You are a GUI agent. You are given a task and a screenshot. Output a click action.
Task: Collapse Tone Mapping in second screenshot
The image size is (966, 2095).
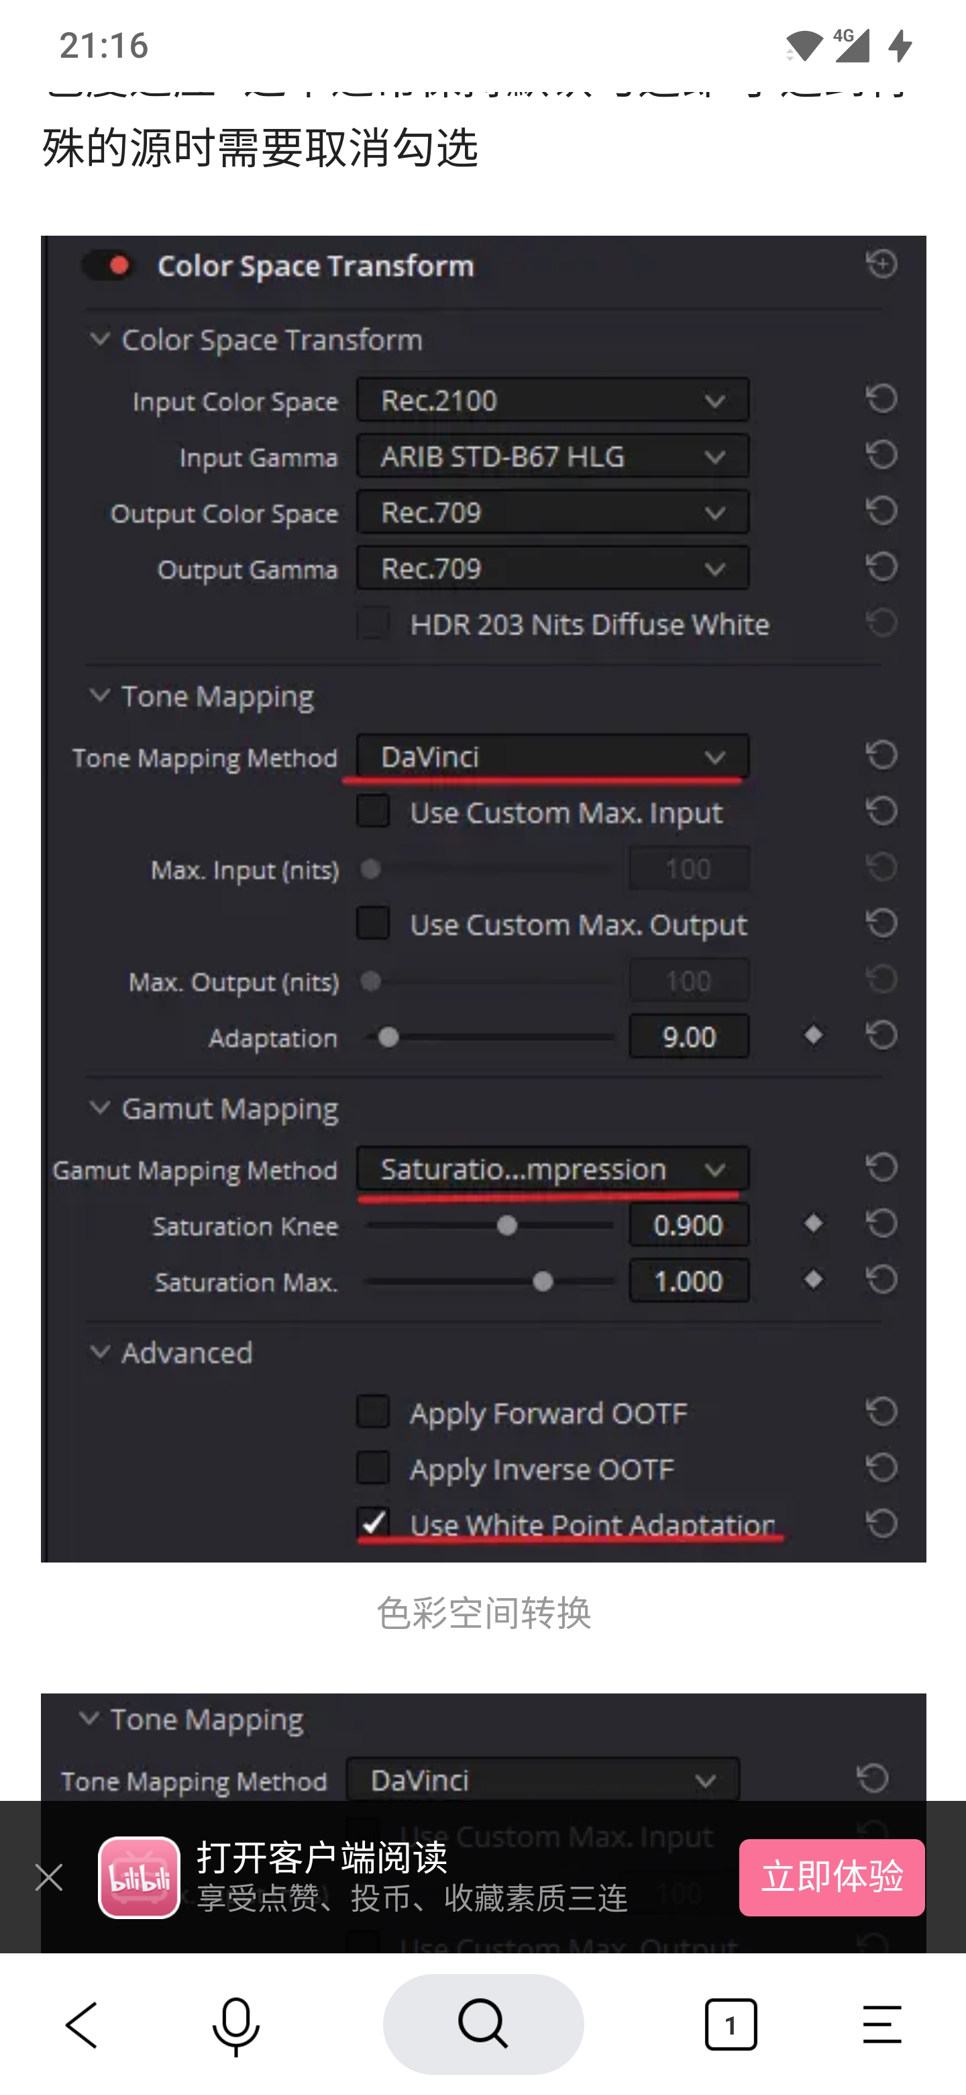(89, 1718)
